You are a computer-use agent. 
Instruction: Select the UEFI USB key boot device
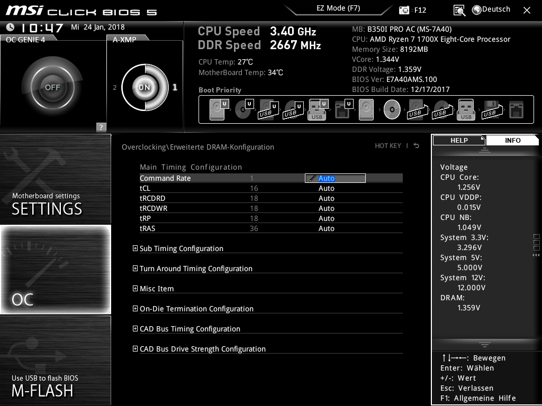tap(318, 109)
